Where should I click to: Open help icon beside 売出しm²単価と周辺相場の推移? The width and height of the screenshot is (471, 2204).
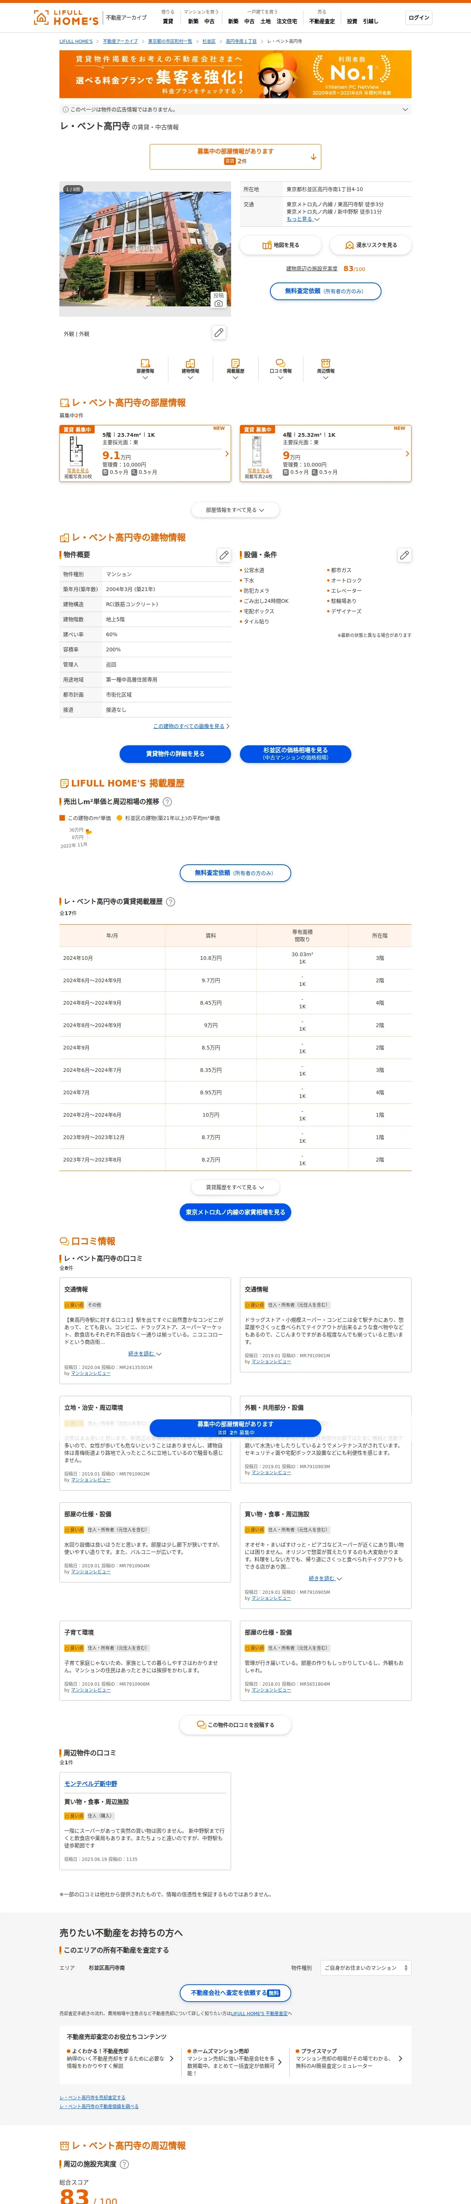point(168,802)
